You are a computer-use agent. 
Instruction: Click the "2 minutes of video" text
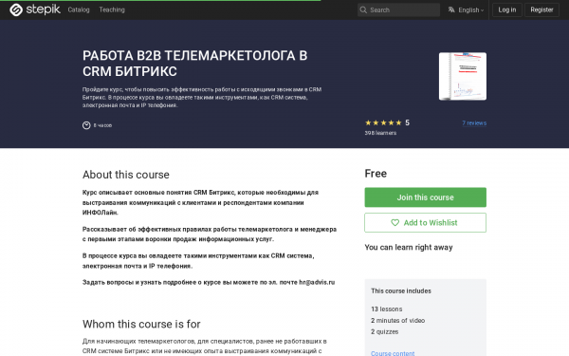397,321
